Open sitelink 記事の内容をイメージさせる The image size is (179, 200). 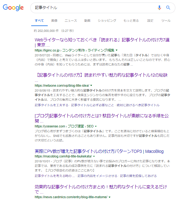[x=98, y=176]
